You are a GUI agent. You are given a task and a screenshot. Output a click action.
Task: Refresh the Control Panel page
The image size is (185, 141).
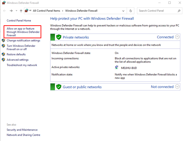(x=131, y=11)
